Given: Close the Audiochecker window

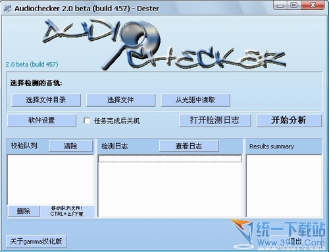Looking at the screenshot, I should (313, 5).
